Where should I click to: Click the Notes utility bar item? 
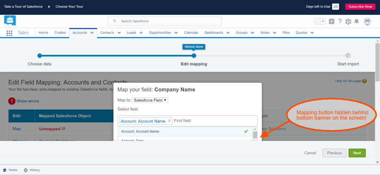pyautogui.click(x=10, y=170)
